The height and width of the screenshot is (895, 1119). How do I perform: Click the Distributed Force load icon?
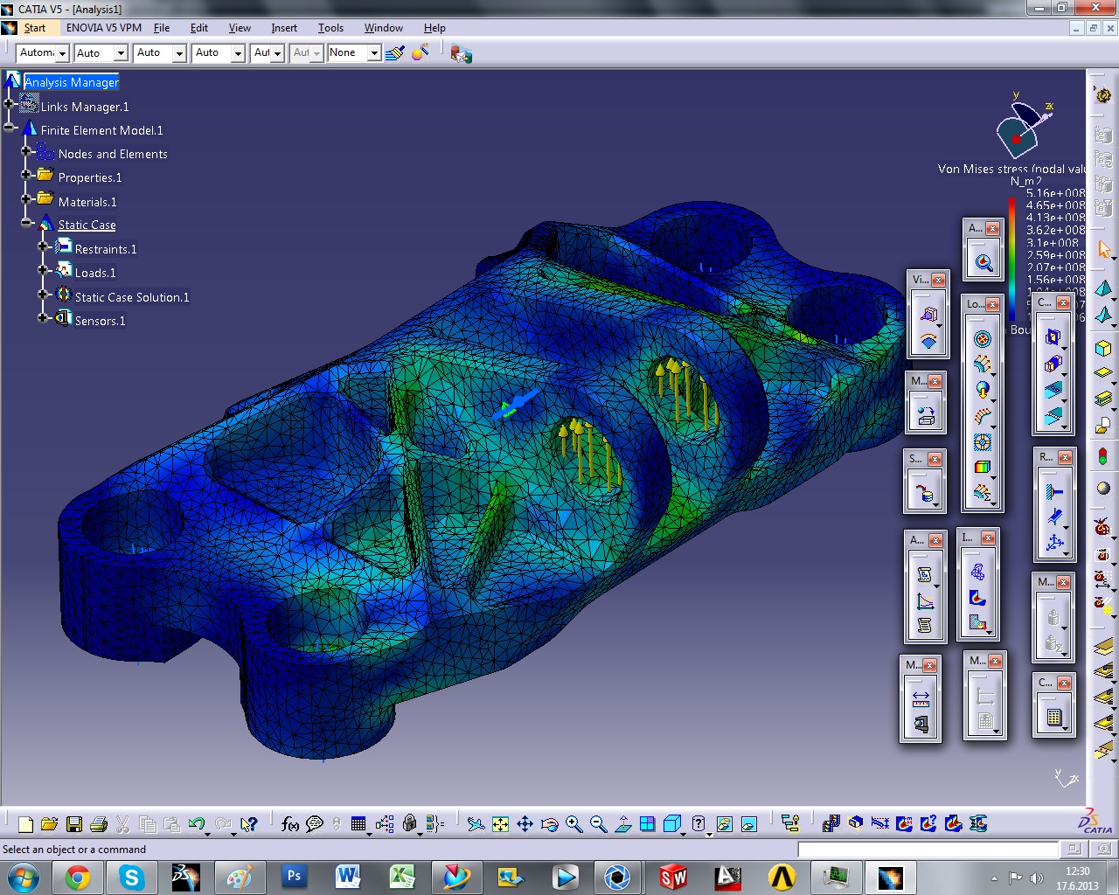coord(983,364)
